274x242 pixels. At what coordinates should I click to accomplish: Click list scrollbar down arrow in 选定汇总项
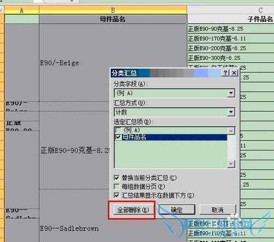coord(231,164)
